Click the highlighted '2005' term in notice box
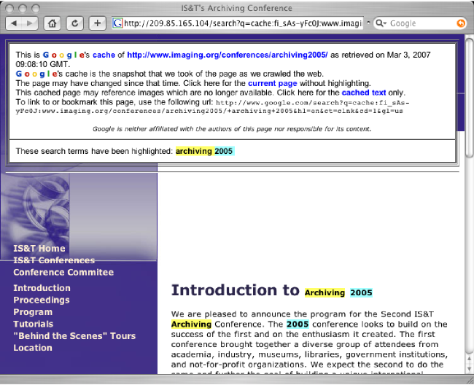 click(224, 151)
